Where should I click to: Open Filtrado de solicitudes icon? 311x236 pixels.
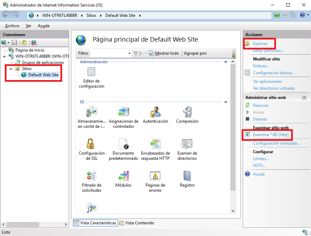tap(91, 176)
